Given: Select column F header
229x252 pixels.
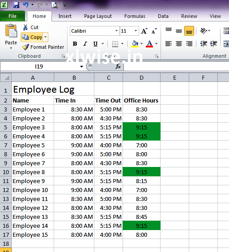Looking at the screenshot, I should 204,77.
